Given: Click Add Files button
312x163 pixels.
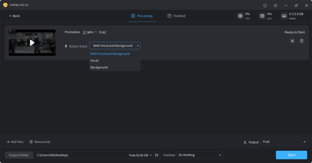Looking at the screenshot, I should point(15,142).
